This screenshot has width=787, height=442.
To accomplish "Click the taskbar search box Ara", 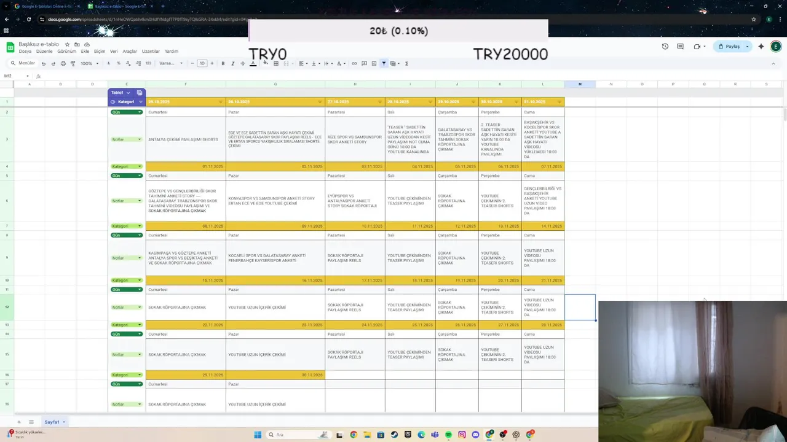I will pos(298,435).
